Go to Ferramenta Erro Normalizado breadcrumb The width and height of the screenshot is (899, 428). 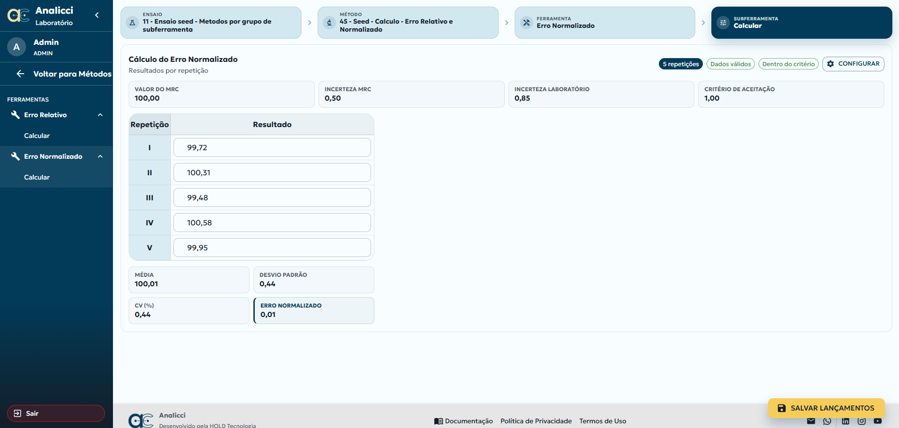605,23
